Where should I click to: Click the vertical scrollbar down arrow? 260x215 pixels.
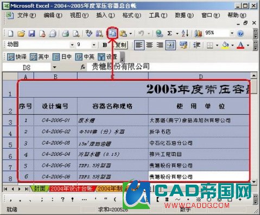pos(254,181)
